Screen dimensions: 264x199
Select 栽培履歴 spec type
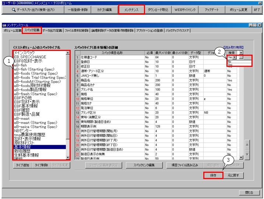coord(40,151)
